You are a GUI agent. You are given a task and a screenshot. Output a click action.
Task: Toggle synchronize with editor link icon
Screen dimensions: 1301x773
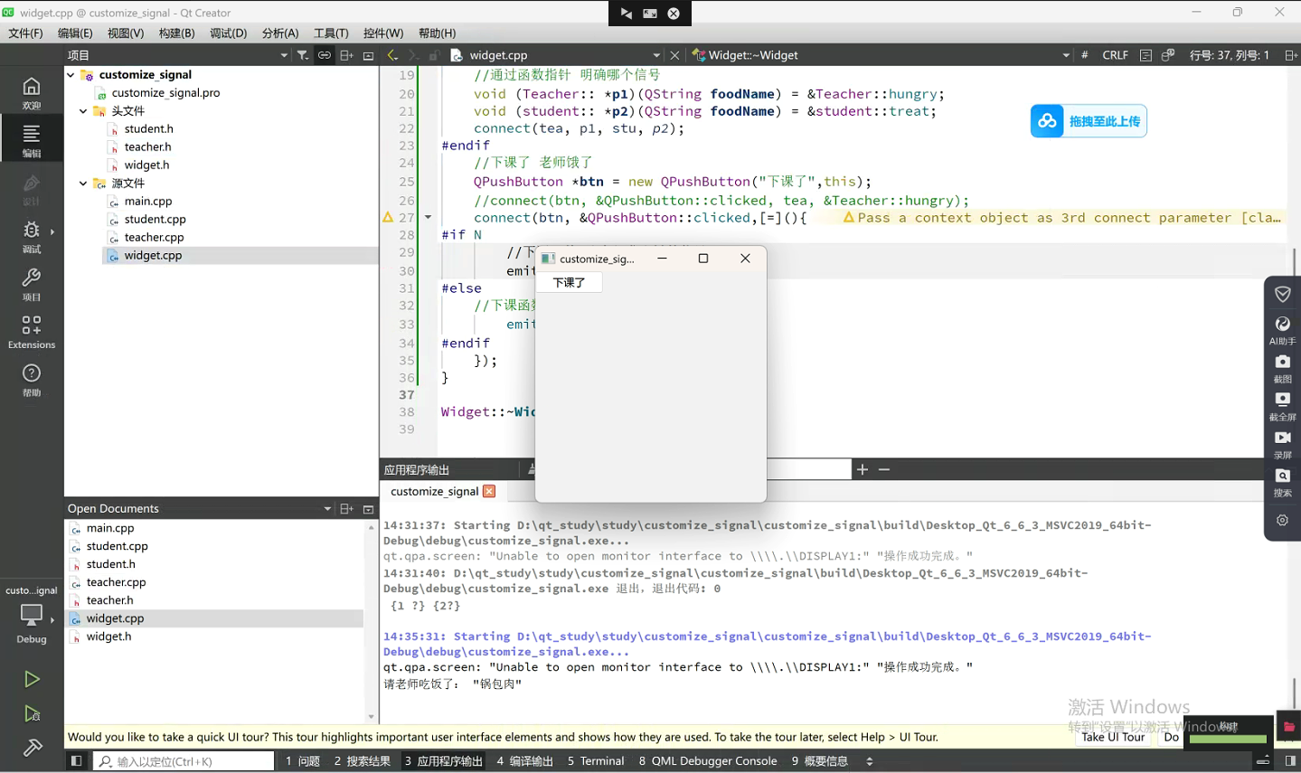[324, 55]
